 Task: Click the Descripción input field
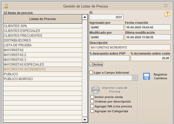point(130,47)
